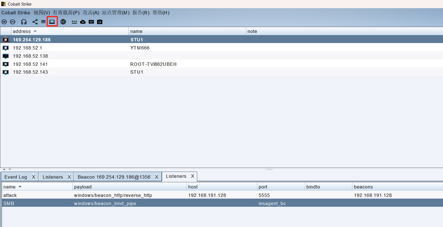Click payload windows/beacon_http/reverse_http

[113, 195]
